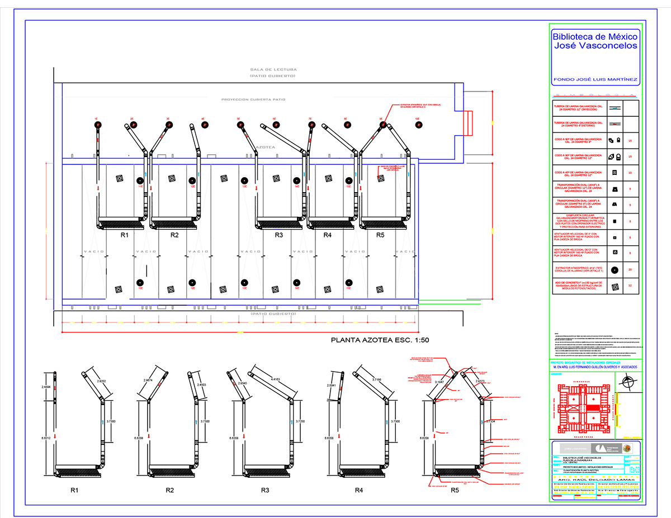Select the 8" return pipe legend symbol
This screenshot has height=518, width=671.
pos(615,123)
